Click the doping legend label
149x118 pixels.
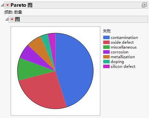(117, 62)
